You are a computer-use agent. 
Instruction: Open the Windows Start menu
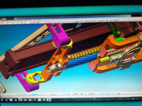point(2,100)
